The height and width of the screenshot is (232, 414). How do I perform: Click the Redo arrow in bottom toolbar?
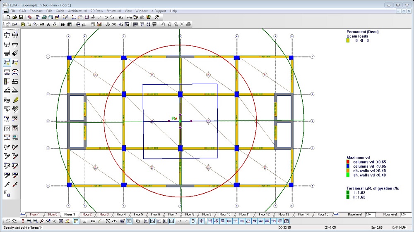[x=14, y=221]
